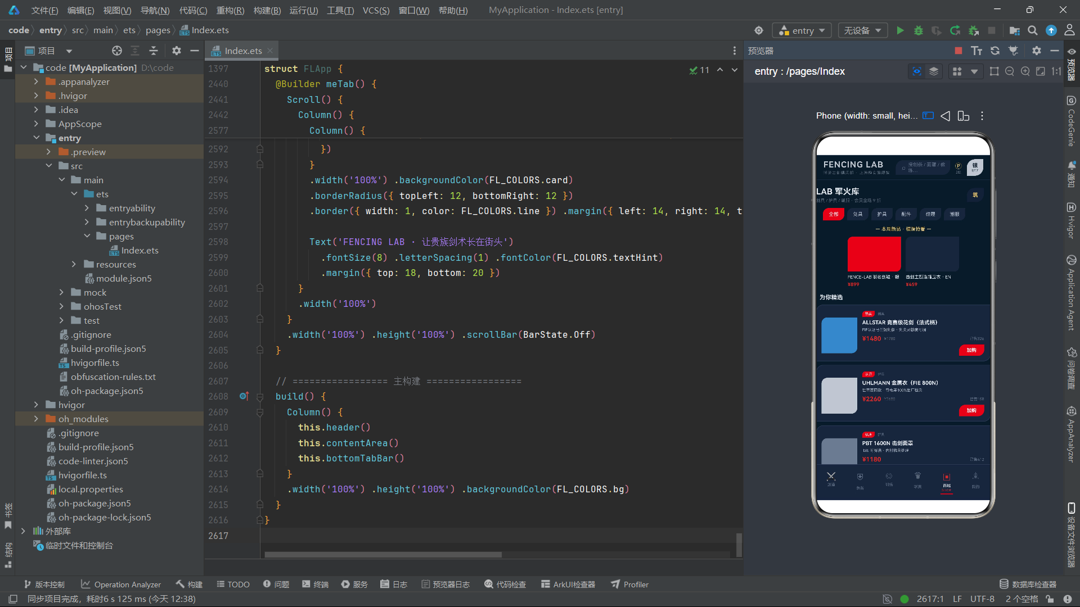Screen dimensions: 1080x607
Task: Open the Operation Analyzer tool window
Action: pos(121,585)
